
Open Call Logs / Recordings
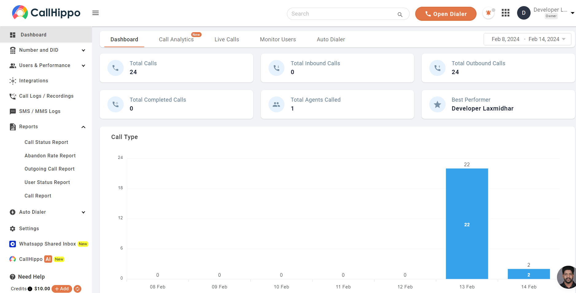point(46,96)
